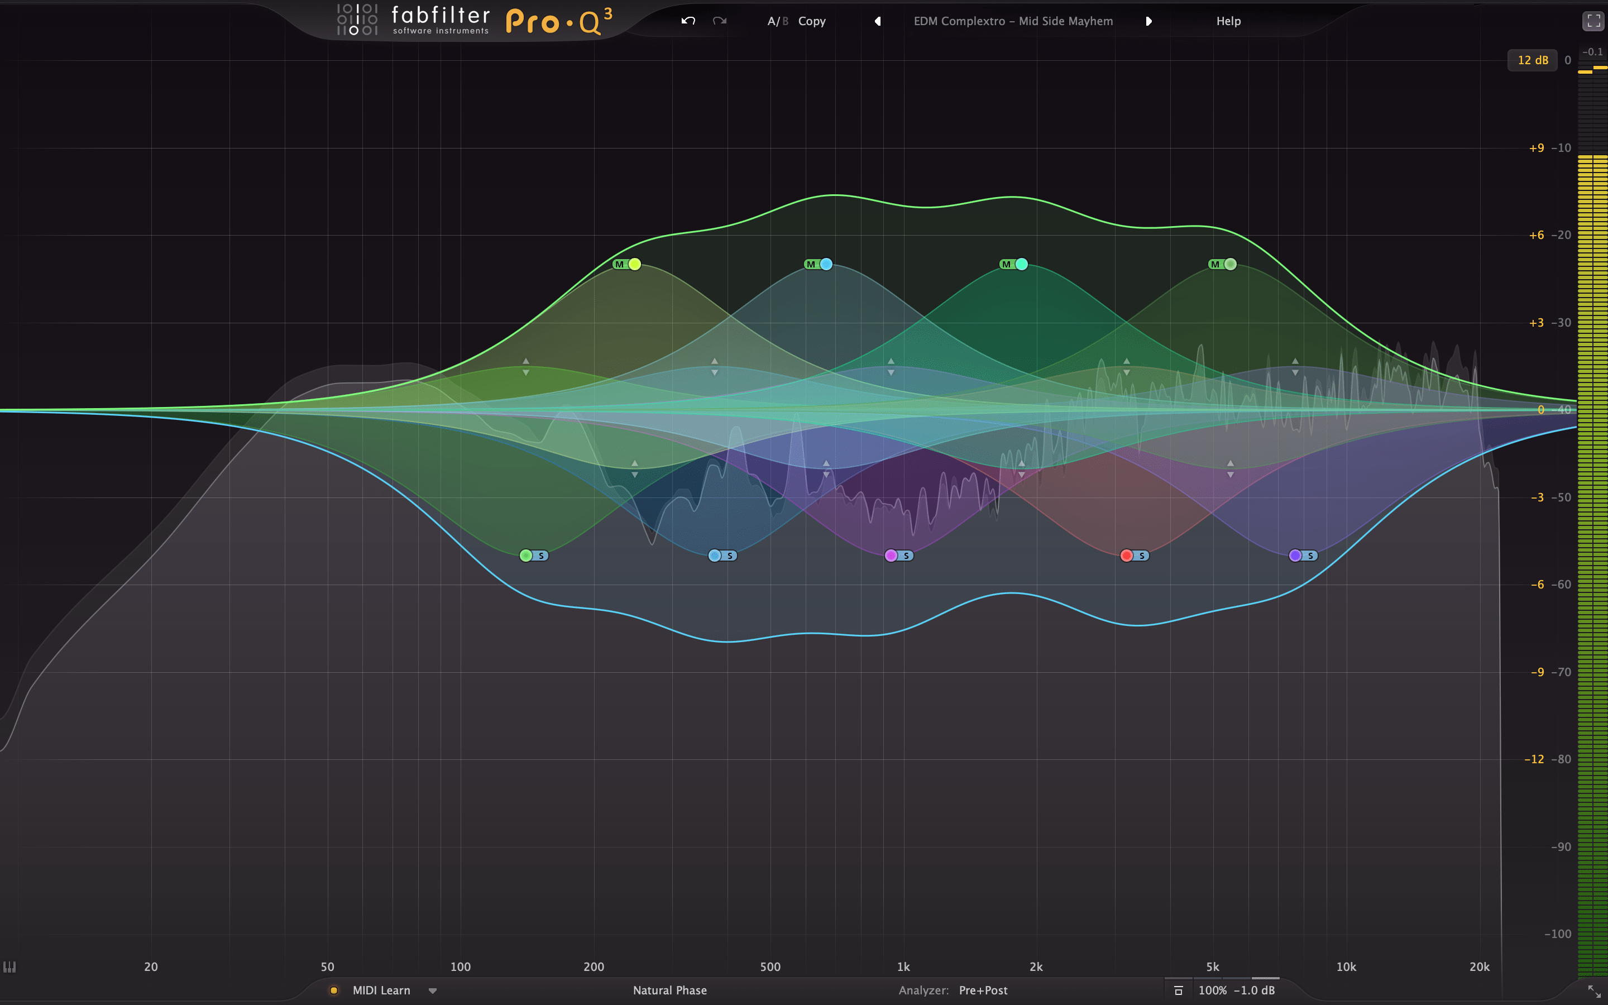The width and height of the screenshot is (1608, 1005).
Task: Show the piano keyboard display icon
Action: pos(9,966)
